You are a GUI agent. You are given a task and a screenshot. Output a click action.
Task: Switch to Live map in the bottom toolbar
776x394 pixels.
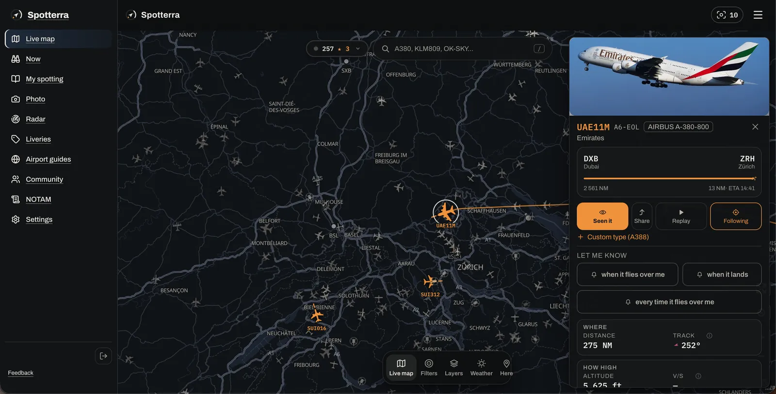coord(401,367)
